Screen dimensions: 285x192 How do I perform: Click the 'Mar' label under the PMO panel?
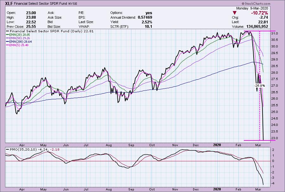[x=258, y=189]
